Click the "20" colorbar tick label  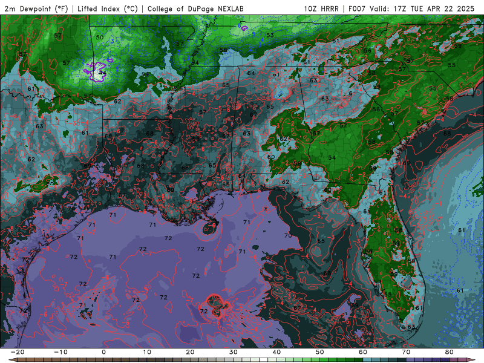190,352
